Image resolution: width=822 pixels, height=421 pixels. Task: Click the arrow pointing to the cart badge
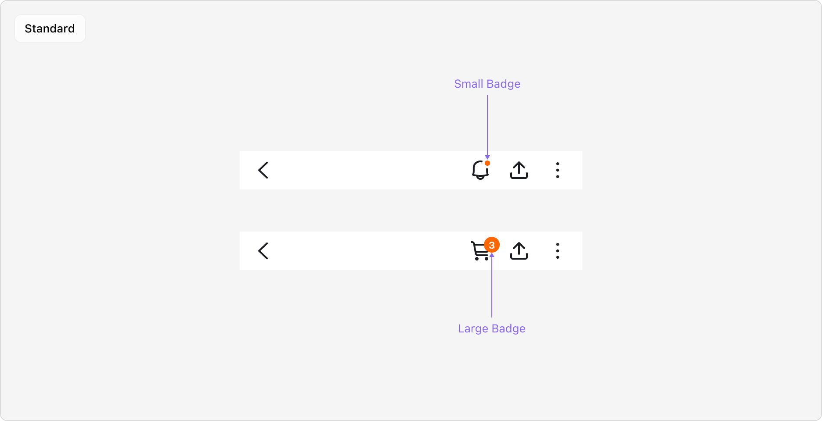(x=491, y=285)
